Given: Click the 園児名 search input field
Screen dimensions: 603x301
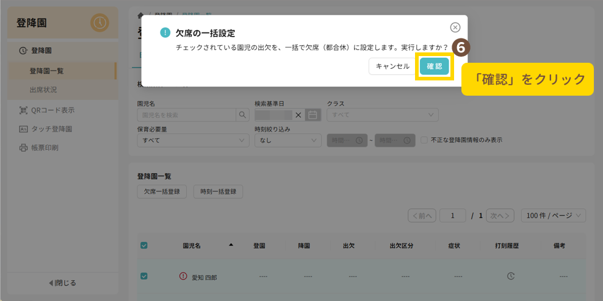Looking at the screenshot, I should [x=187, y=115].
